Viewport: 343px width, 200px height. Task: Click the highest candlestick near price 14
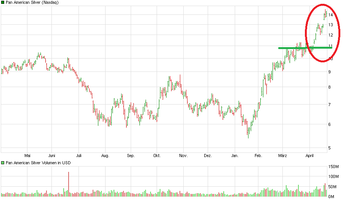tap(326, 14)
